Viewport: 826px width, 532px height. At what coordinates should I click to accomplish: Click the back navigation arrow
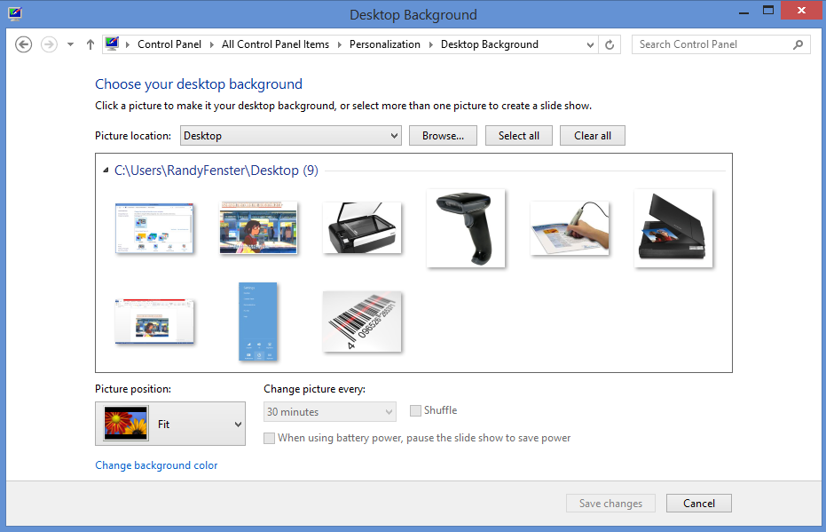point(23,44)
